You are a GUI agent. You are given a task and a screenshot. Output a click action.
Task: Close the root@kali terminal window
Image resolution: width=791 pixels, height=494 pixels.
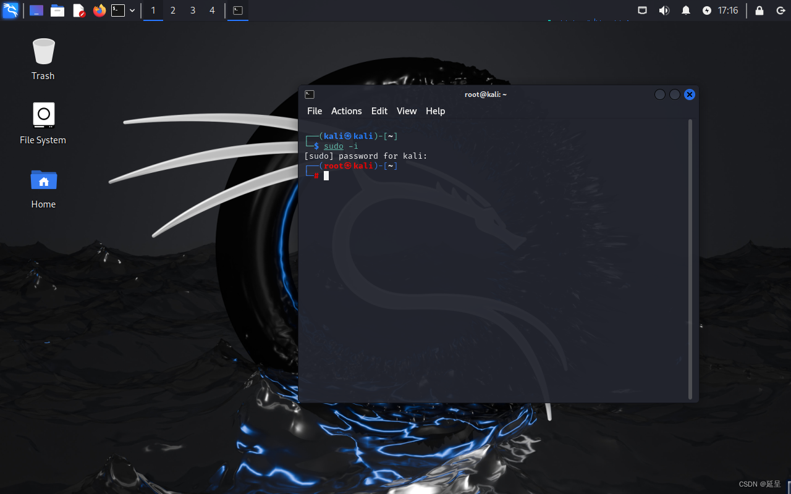pyautogui.click(x=690, y=94)
